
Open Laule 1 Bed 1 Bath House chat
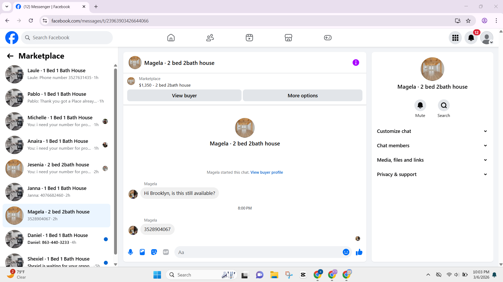point(56,74)
